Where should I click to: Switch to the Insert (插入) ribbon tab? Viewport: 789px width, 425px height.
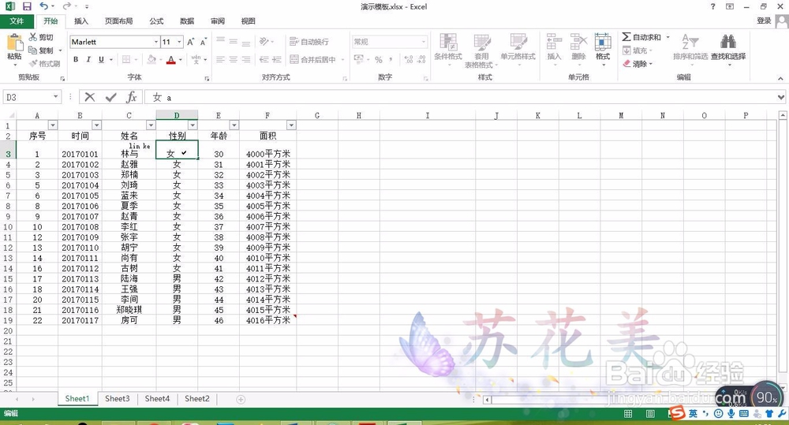[x=81, y=21]
